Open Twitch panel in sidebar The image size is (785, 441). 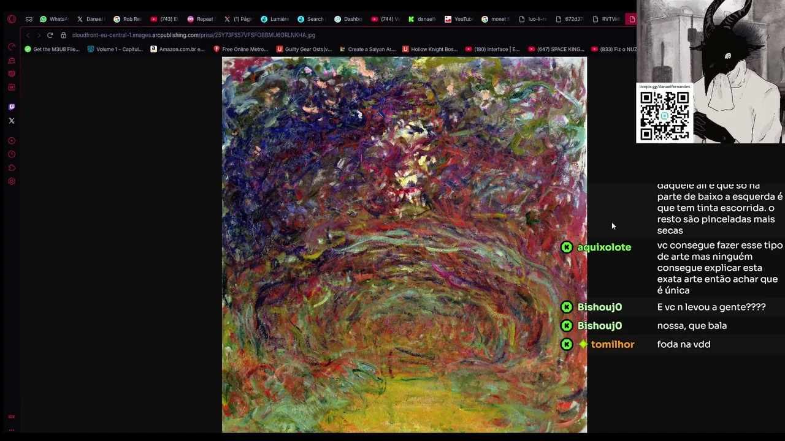tap(12, 107)
